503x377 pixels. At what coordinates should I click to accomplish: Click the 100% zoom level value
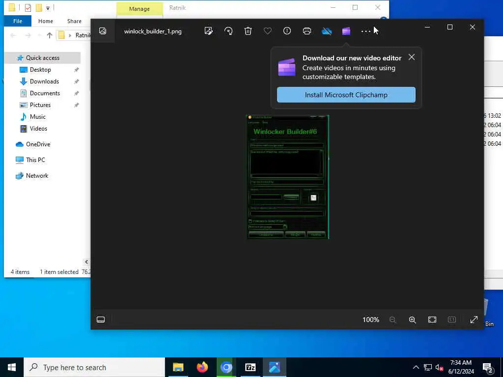click(x=371, y=320)
